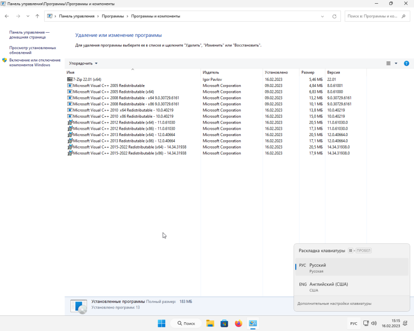Expand the view options dropdown arrow
Screen dimensions: 414x331
(396, 63)
